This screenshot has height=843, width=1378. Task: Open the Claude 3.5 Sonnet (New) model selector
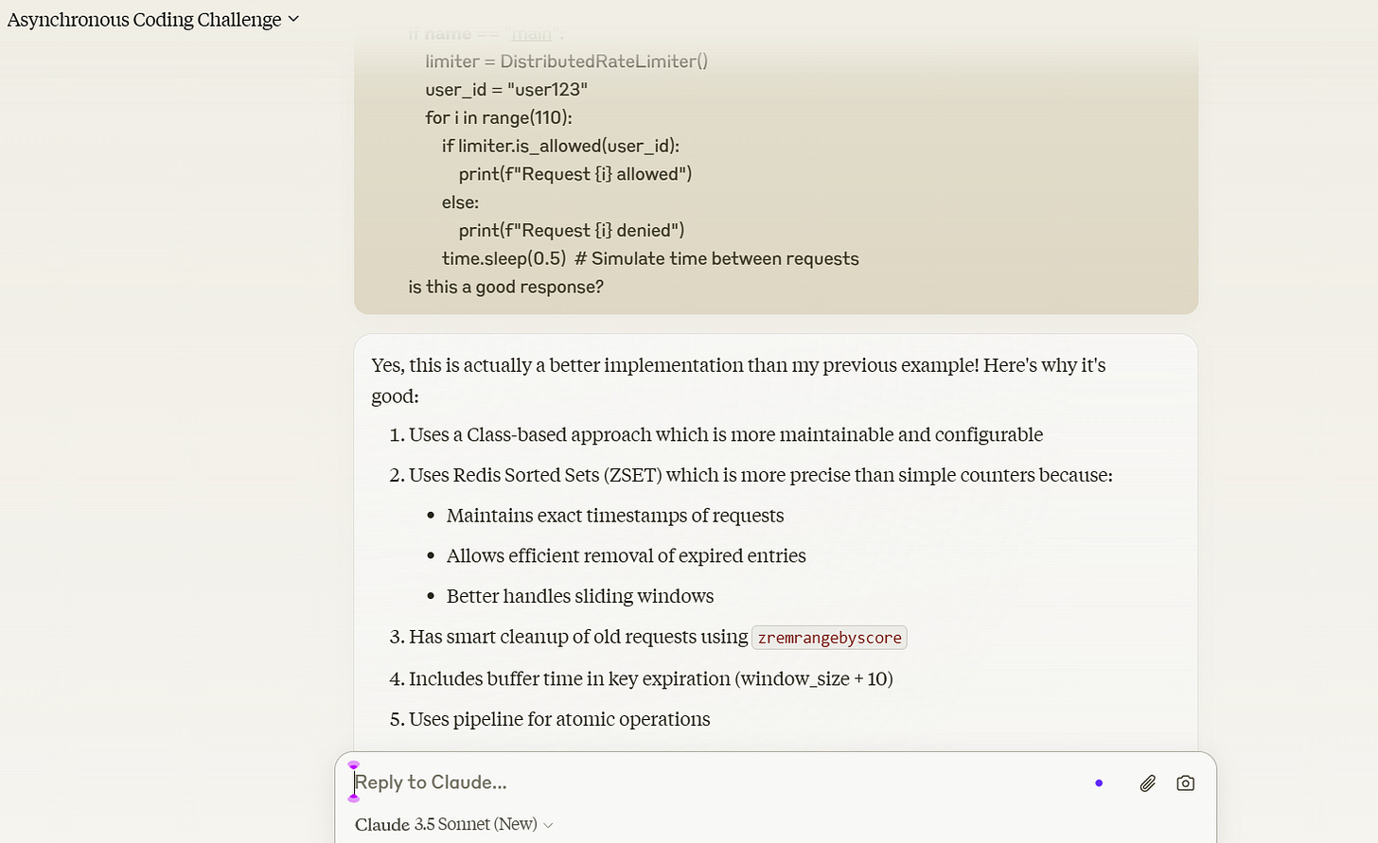[453, 824]
